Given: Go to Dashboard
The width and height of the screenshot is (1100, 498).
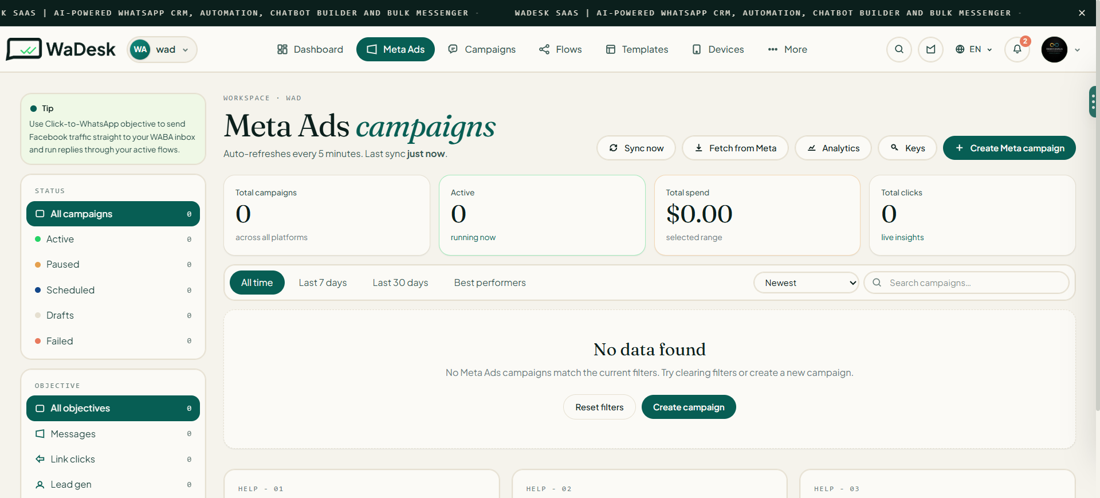Looking at the screenshot, I should point(310,49).
